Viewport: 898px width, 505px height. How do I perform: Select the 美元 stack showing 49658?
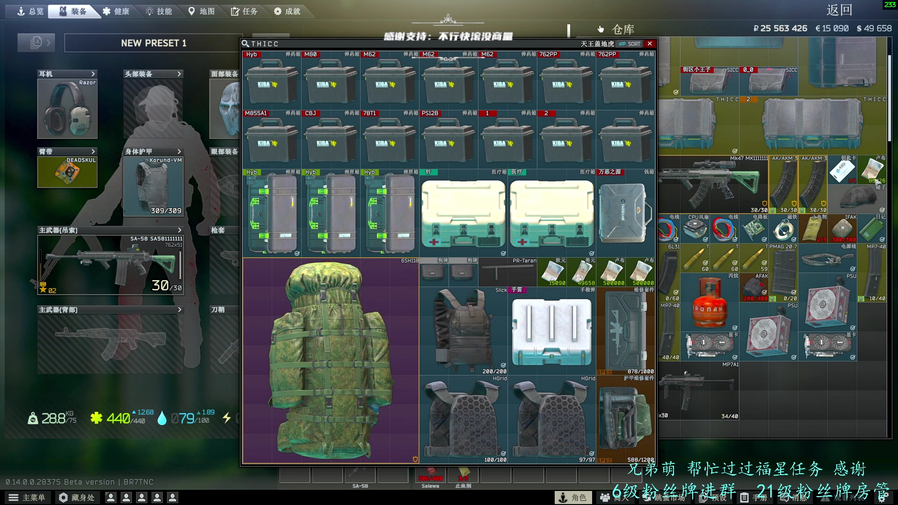581,272
